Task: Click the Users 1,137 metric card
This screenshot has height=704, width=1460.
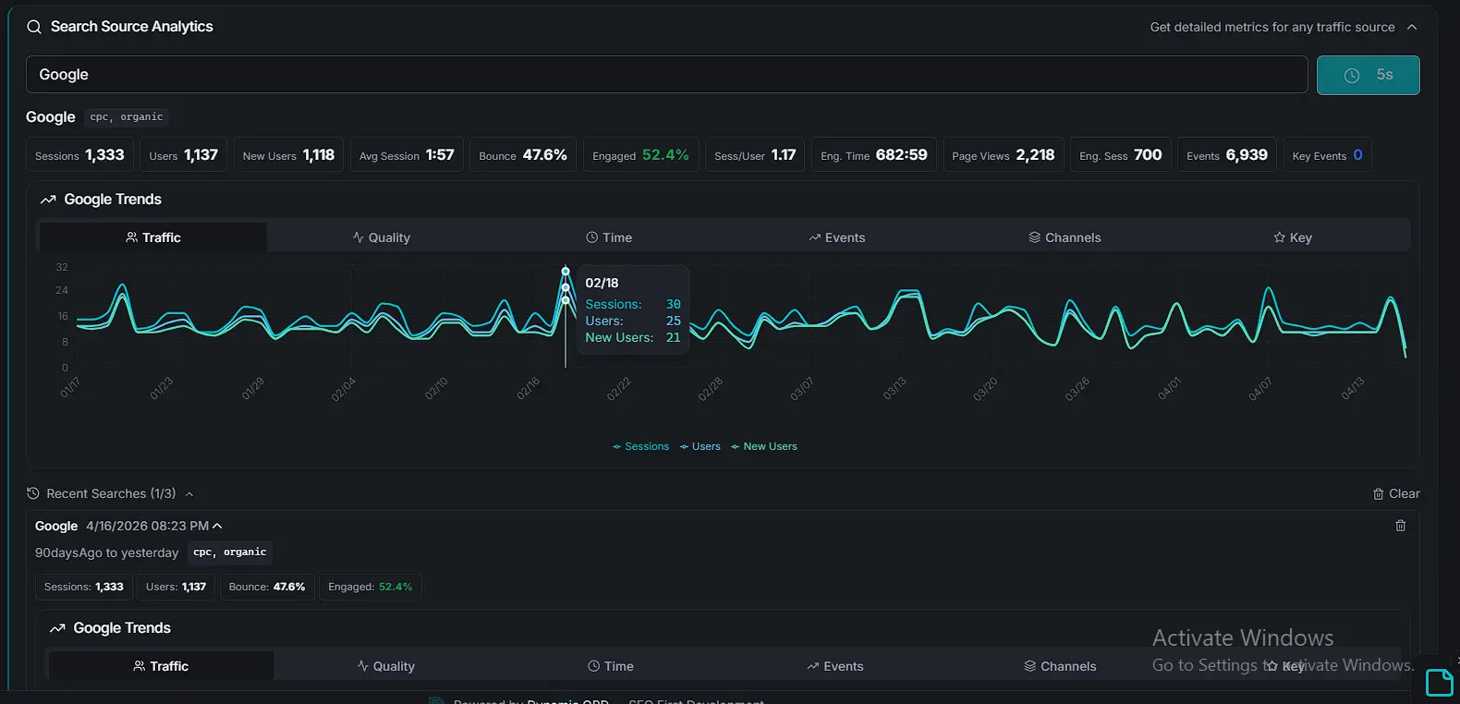Action: [184, 154]
